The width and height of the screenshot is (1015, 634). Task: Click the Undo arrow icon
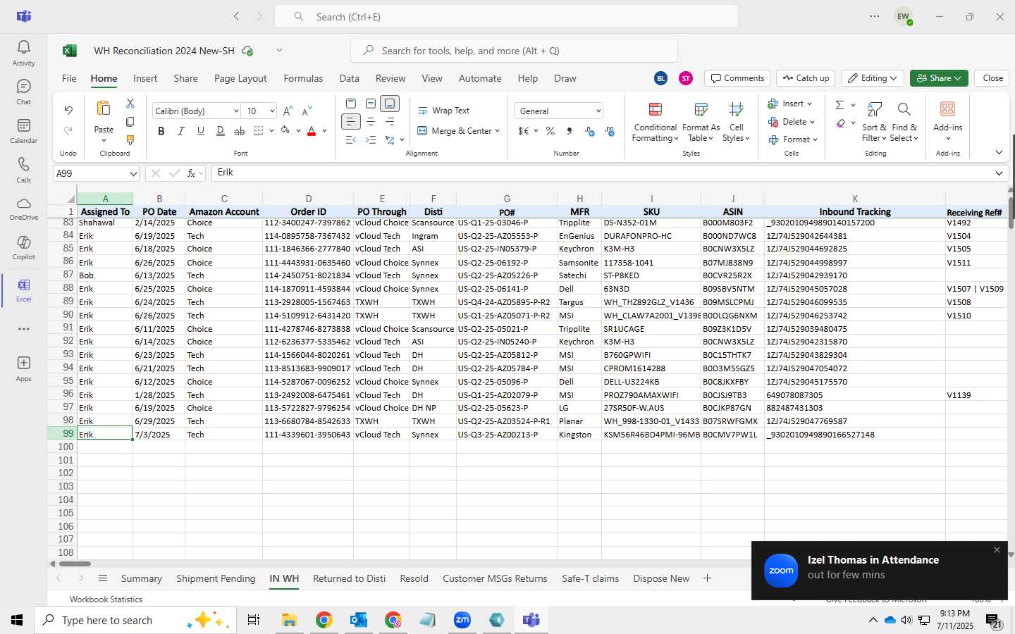pyautogui.click(x=68, y=111)
